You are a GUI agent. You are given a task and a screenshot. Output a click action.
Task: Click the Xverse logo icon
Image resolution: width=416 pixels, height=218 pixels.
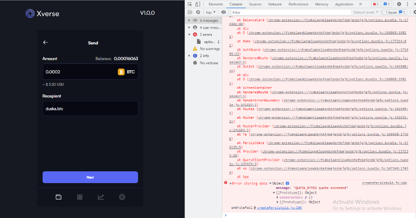pyautogui.click(x=30, y=14)
